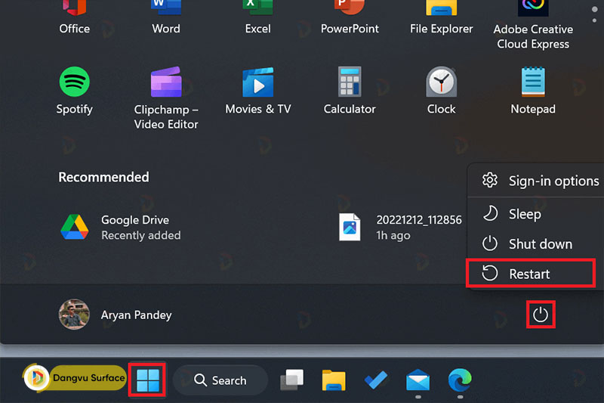The image size is (604, 403).
Task: Open Mail app on taskbar
Action: pyautogui.click(x=418, y=380)
